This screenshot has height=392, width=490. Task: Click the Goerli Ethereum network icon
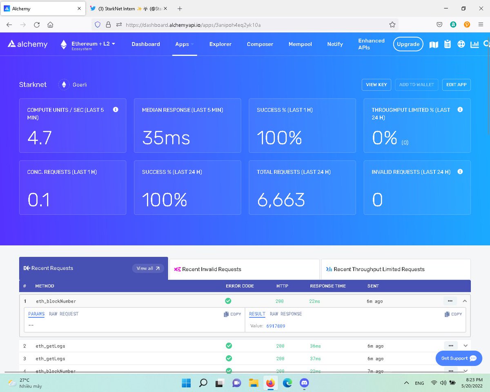pyautogui.click(x=64, y=85)
